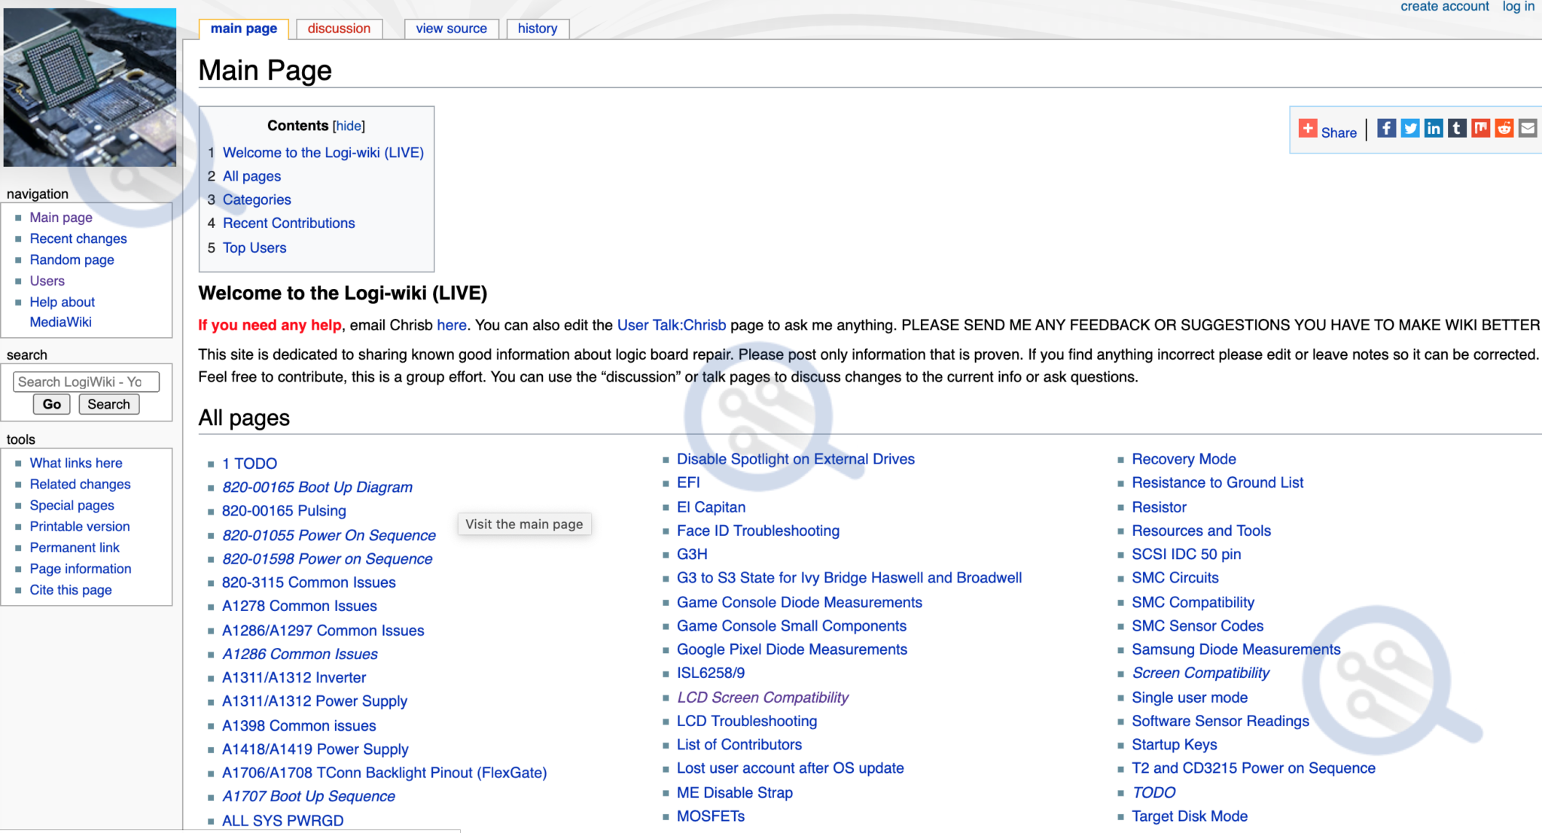Screen dimensions: 1542x833
Task: Hide the Contents box
Action: (x=349, y=126)
